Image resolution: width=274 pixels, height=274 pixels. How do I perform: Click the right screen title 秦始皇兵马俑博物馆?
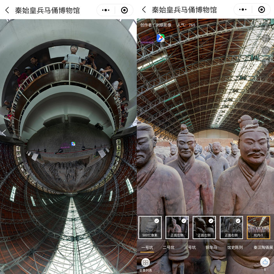click(x=184, y=10)
